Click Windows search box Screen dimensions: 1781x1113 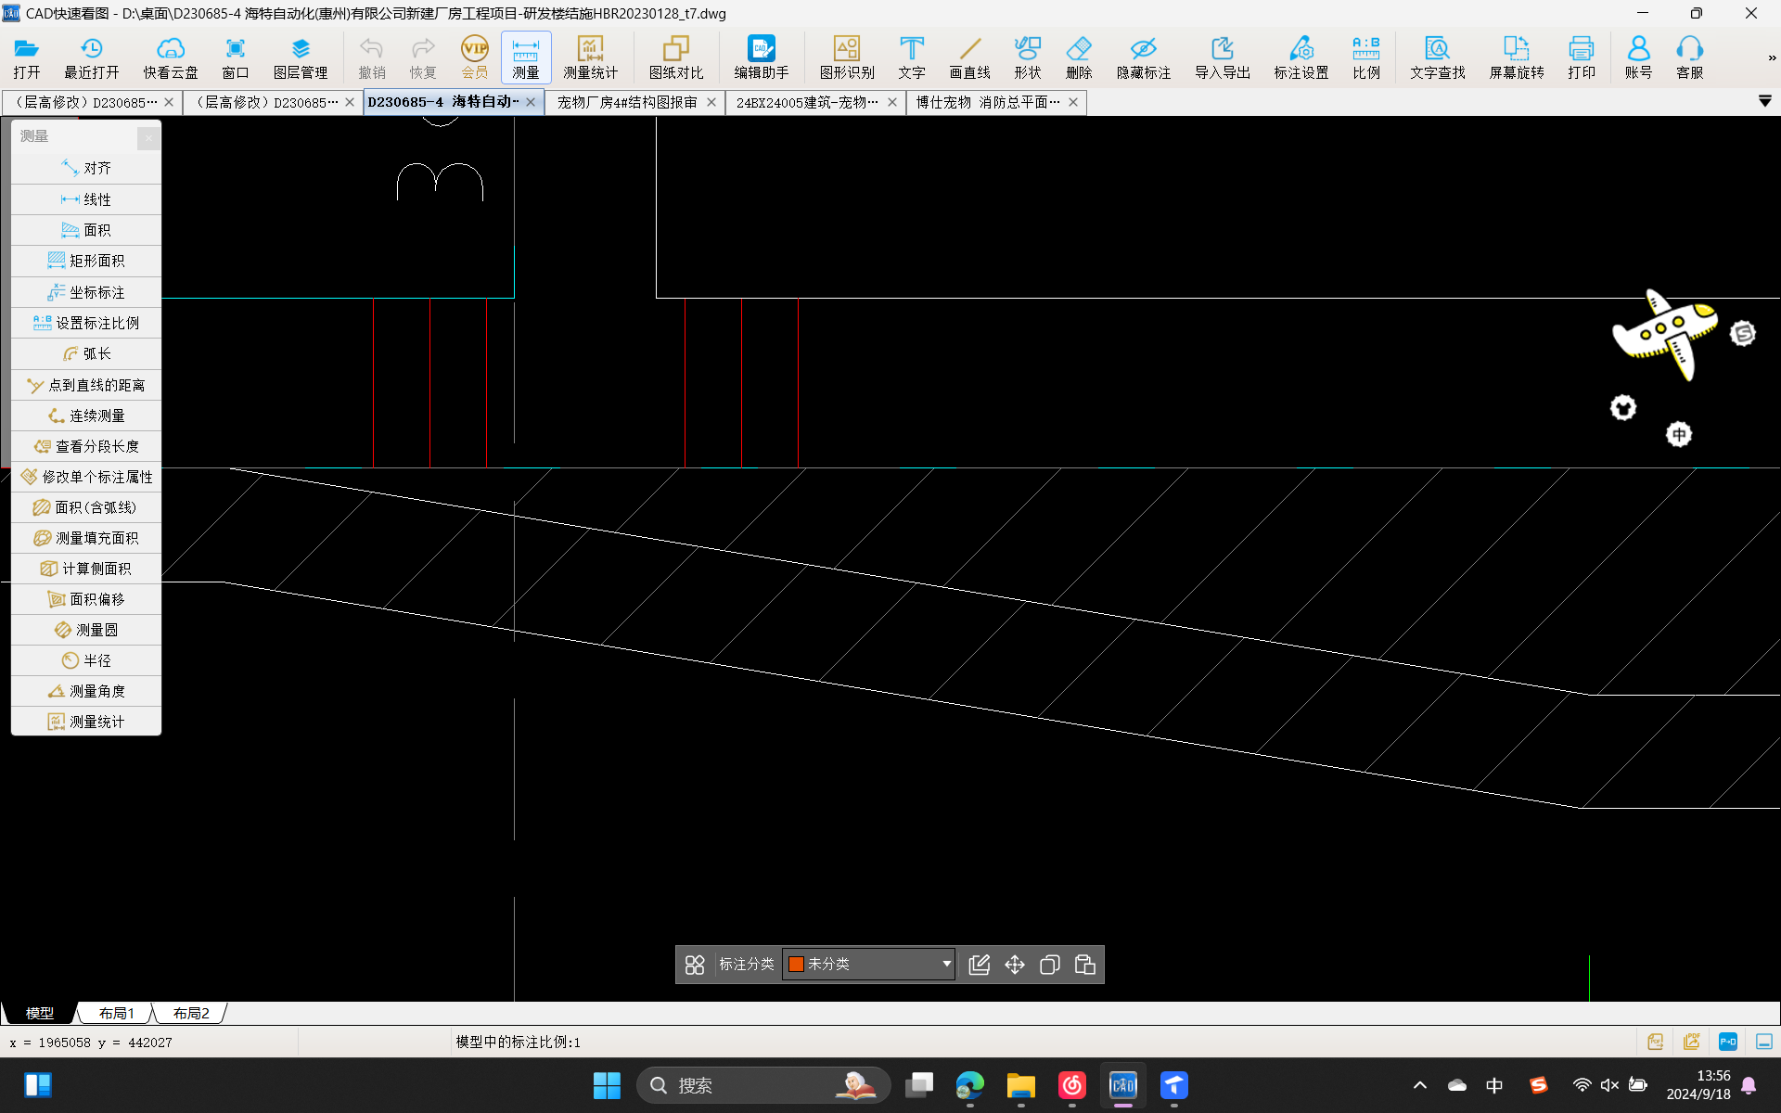coord(762,1085)
